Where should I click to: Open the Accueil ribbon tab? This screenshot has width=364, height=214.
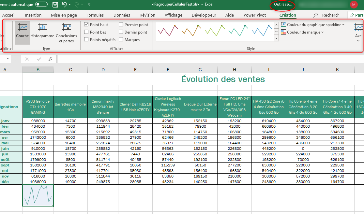pyautogui.click(x=8, y=15)
